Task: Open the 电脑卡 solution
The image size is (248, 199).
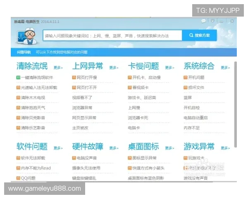Action: 134,128
